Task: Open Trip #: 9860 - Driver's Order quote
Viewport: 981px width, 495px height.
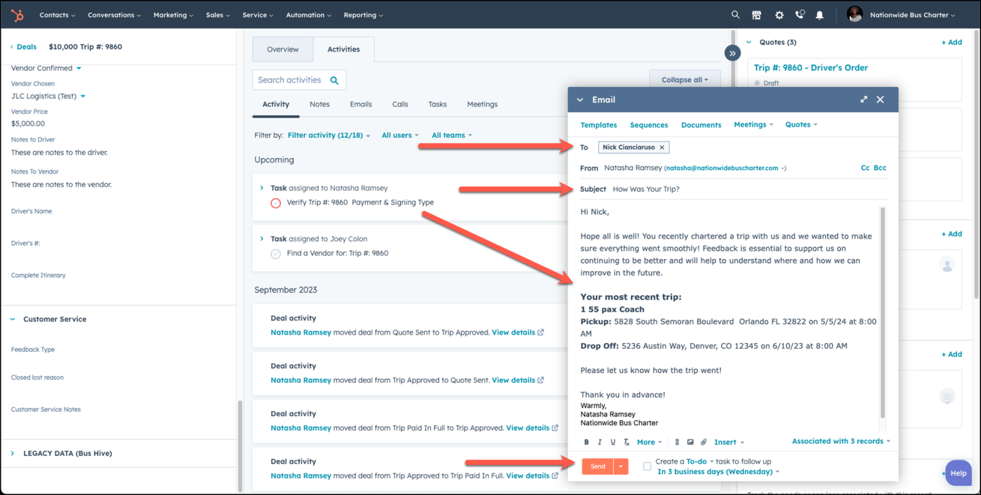Action: click(x=811, y=68)
